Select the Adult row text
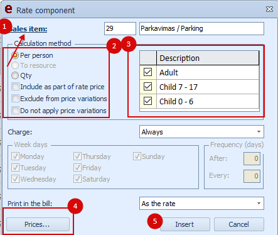Screen dimensions: 278x235 tap(169, 72)
